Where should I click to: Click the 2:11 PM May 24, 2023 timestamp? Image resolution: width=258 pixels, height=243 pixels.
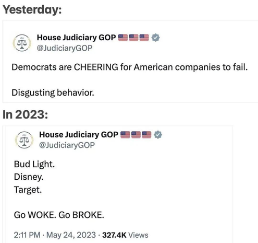(x=55, y=235)
